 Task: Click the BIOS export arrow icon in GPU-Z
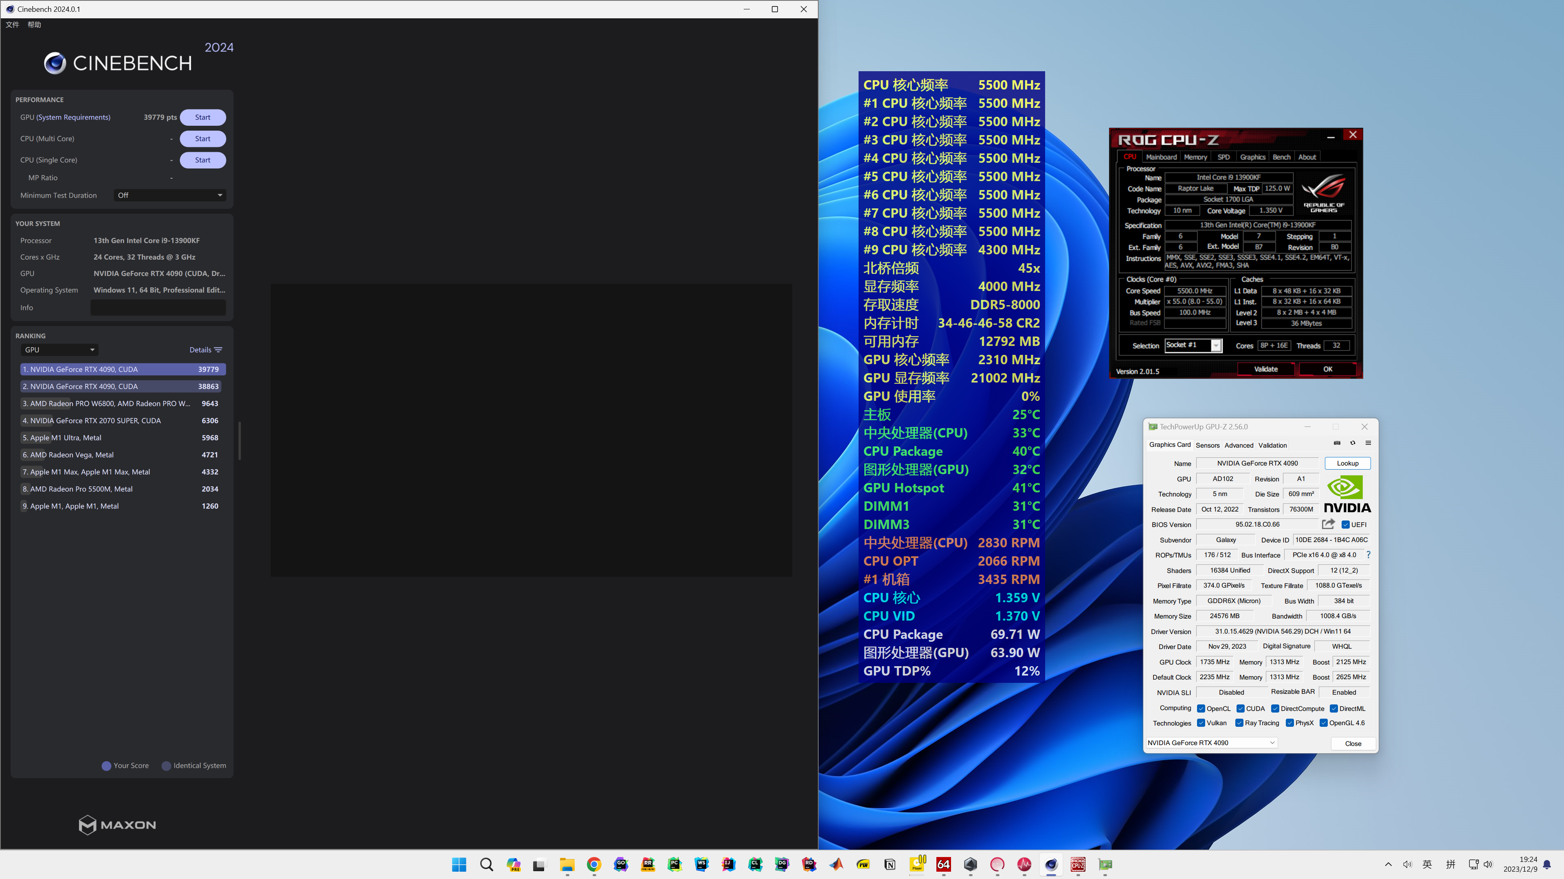(1329, 524)
